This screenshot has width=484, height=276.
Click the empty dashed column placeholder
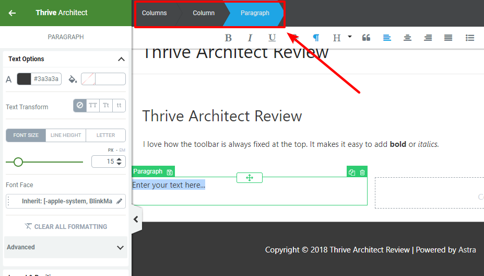(429, 193)
